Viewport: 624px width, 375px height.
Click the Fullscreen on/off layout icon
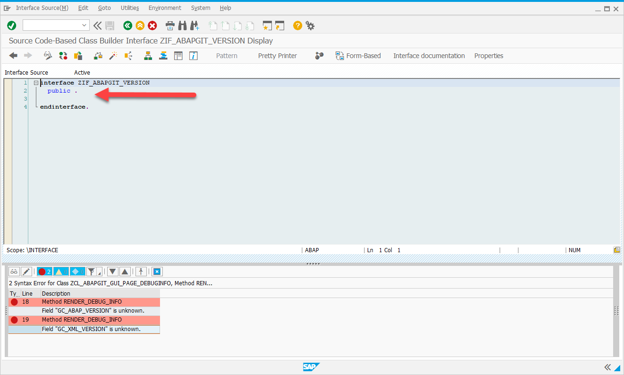pyautogui.click(x=178, y=56)
